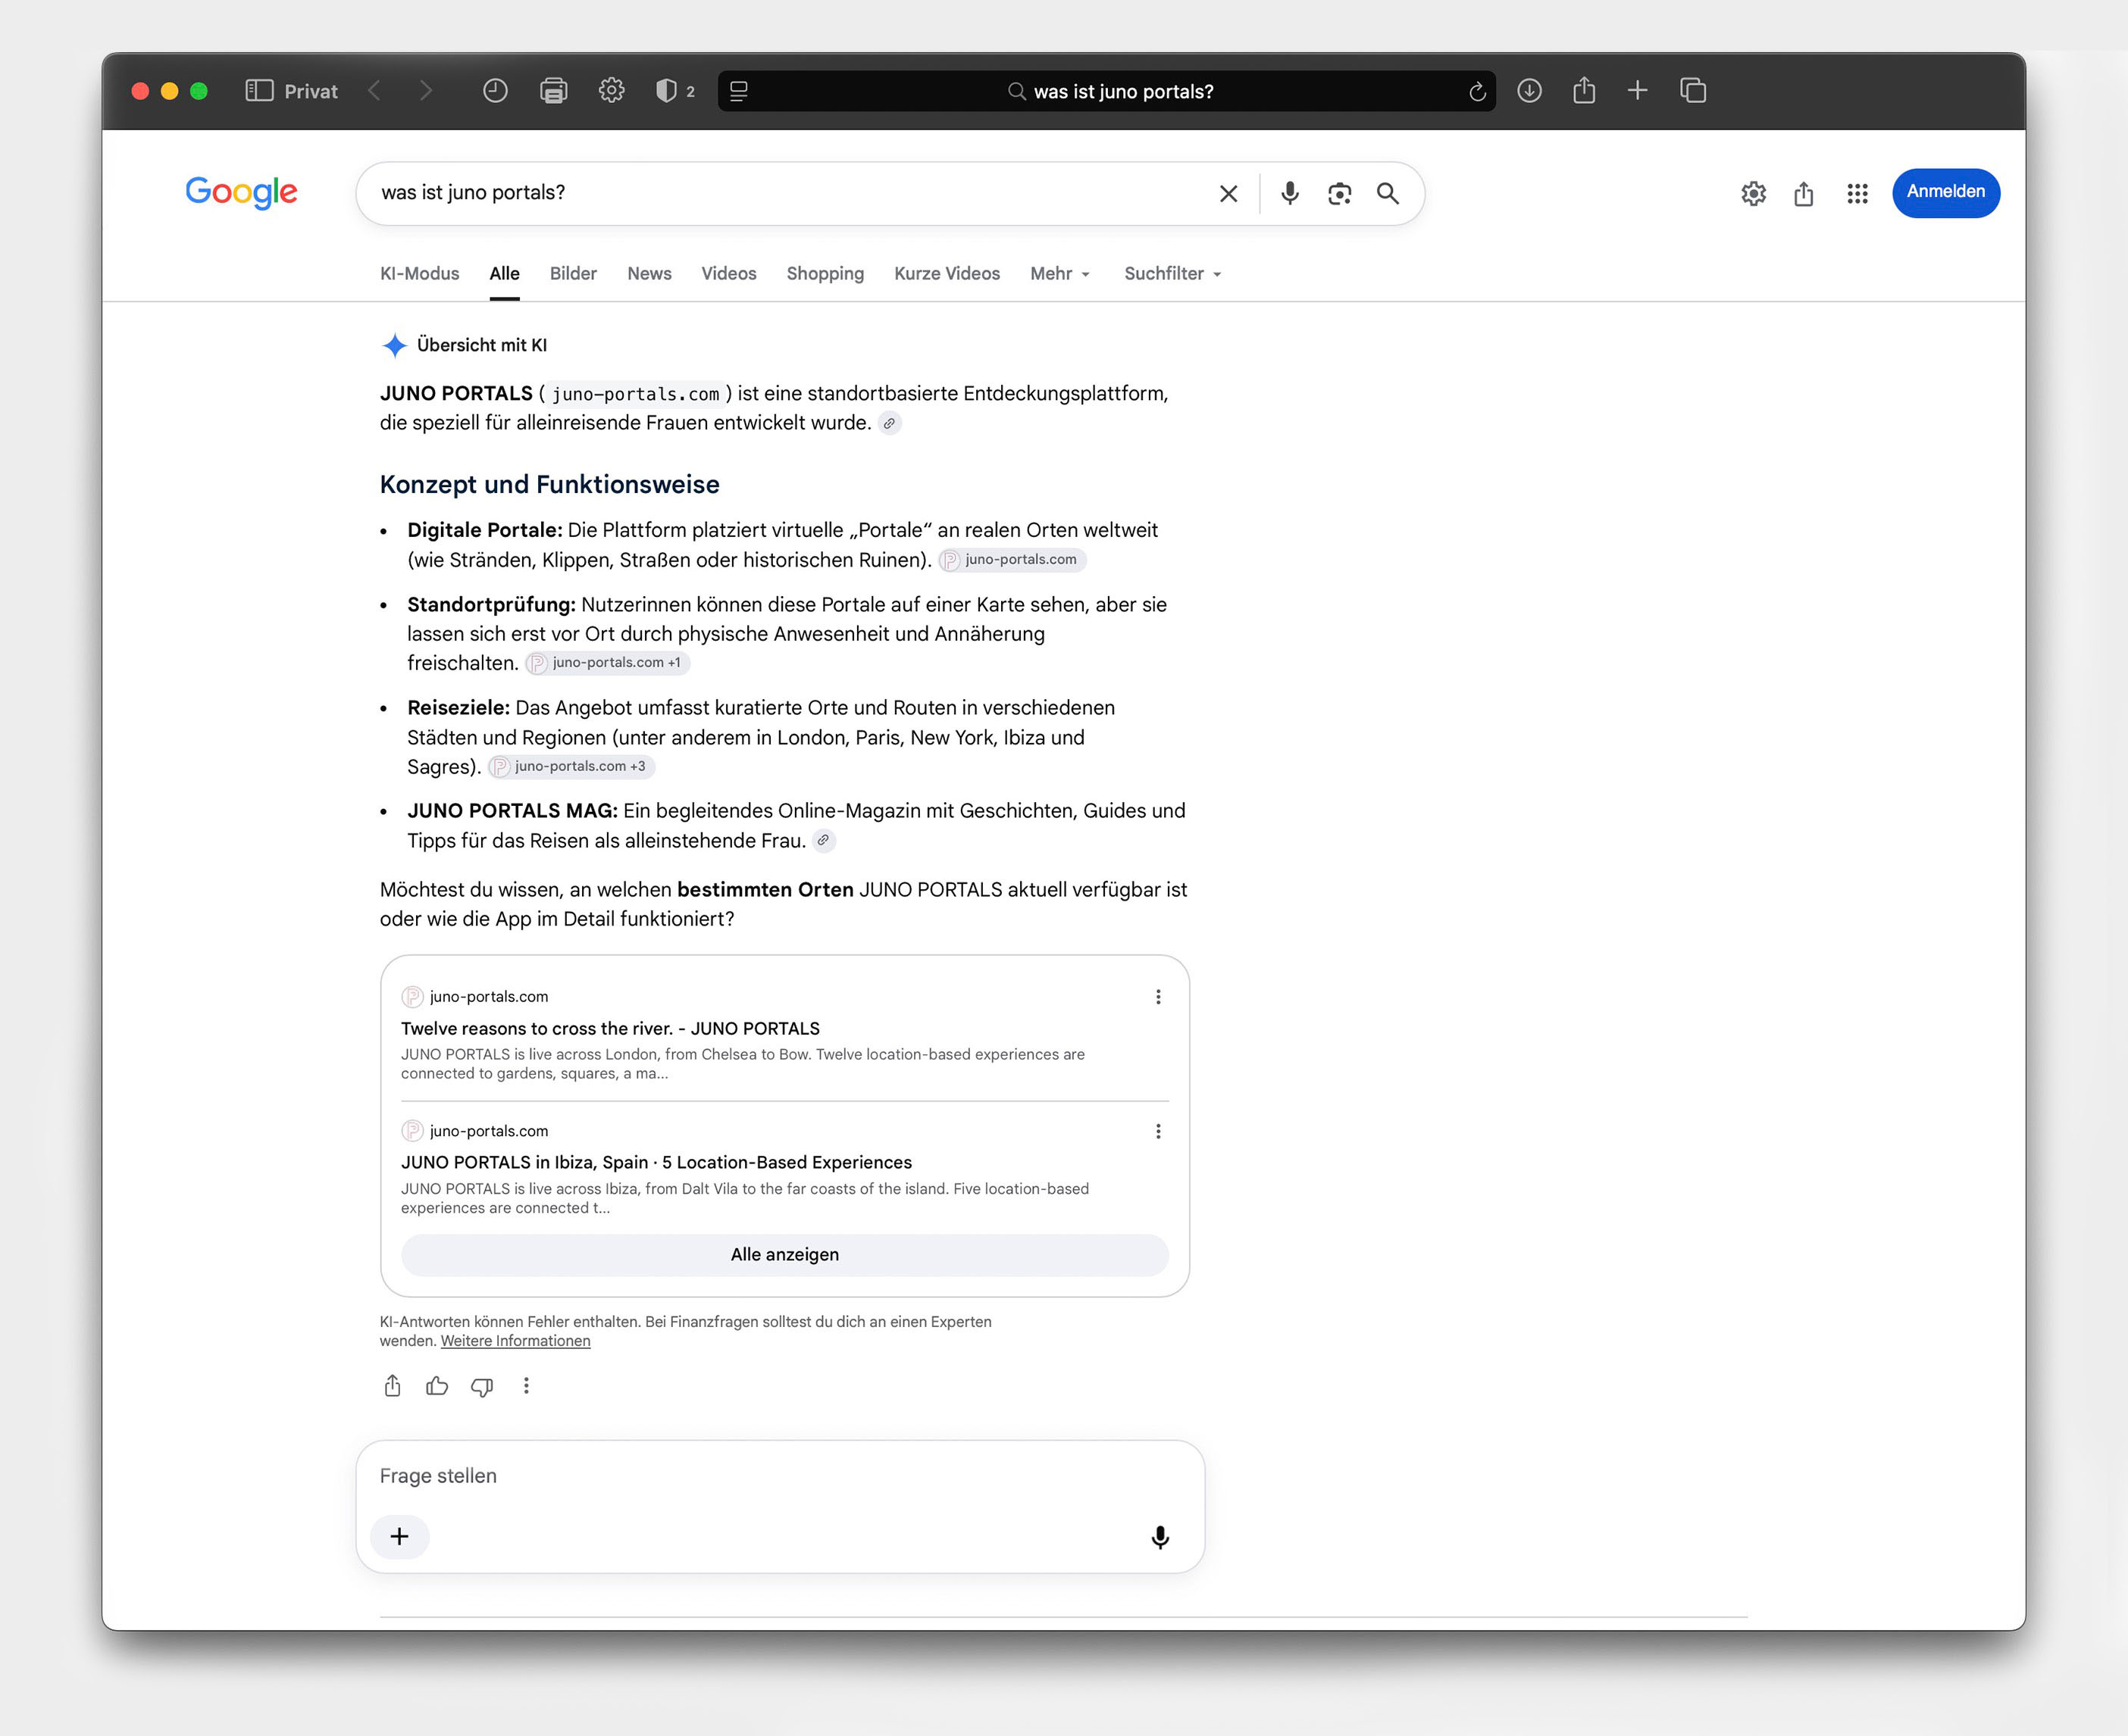Give the AI overview a thumbs up
The width and height of the screenshot is (2128, 1736).
437,1386
